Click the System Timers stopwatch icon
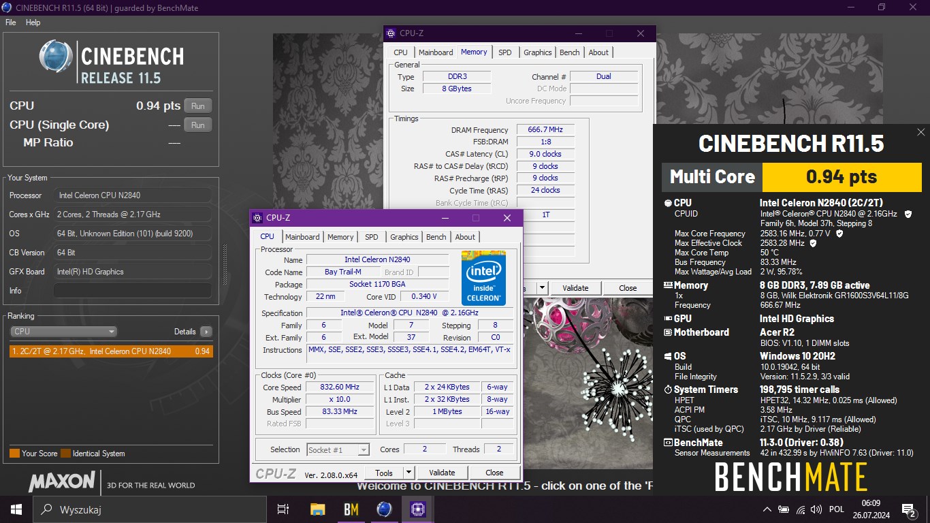The image size is (930, 523). pyautogui.click(x=668, y=390)
